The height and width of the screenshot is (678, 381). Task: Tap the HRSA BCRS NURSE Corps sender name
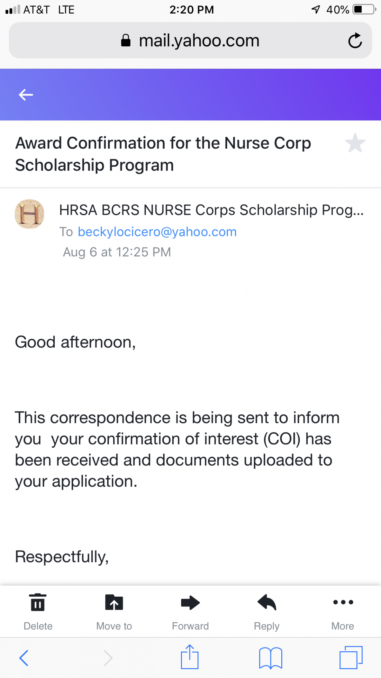click(x=211, y=210)
